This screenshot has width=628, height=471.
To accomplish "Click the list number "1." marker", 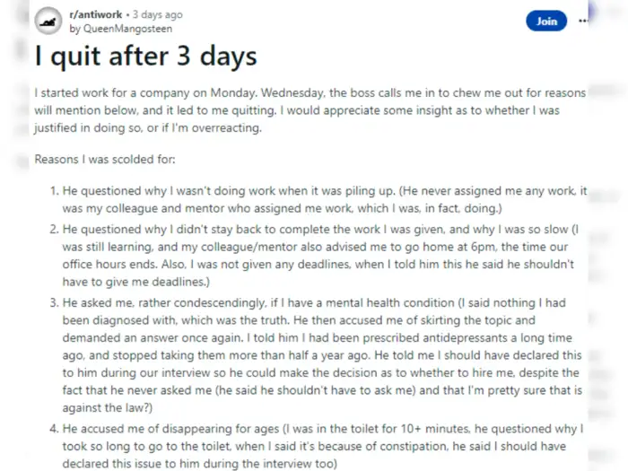I will (x=54, y=191).
